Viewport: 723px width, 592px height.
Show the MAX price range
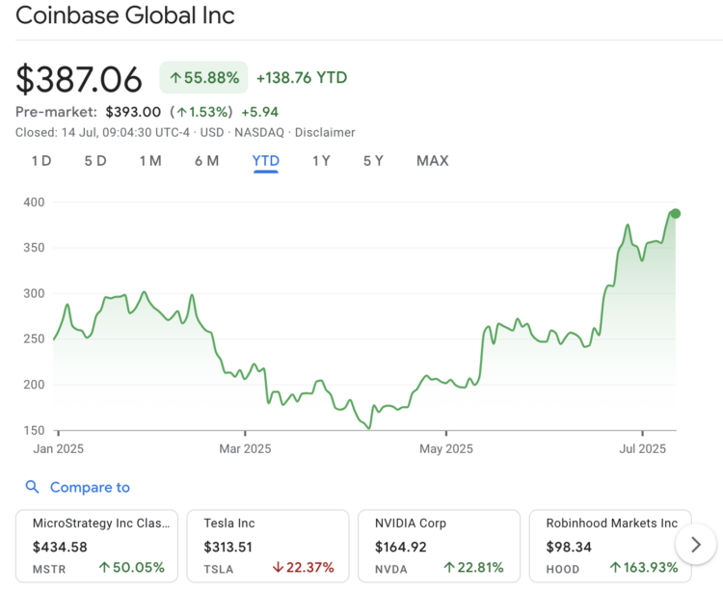[433, 161]
